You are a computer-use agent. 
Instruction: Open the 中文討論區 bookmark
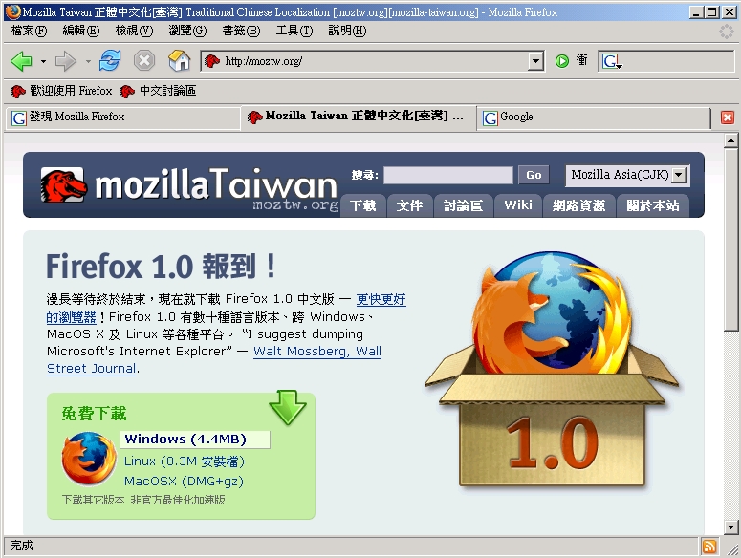click(158, 91)
